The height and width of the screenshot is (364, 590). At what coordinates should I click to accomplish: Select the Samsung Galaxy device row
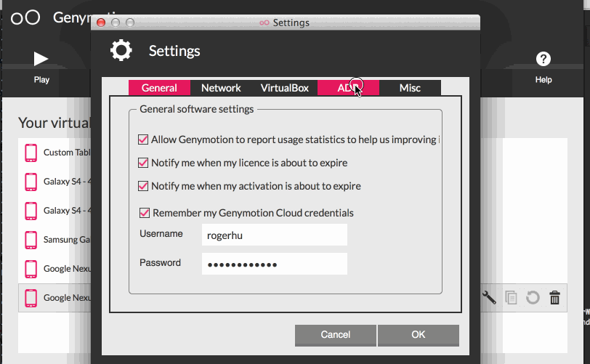coord(54,240)
